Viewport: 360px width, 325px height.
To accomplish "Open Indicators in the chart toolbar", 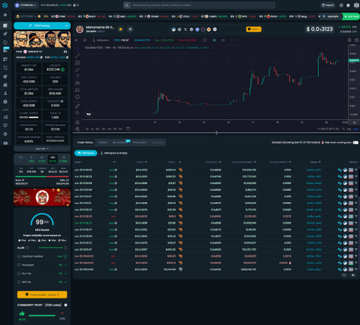I will tap(100, 40).
